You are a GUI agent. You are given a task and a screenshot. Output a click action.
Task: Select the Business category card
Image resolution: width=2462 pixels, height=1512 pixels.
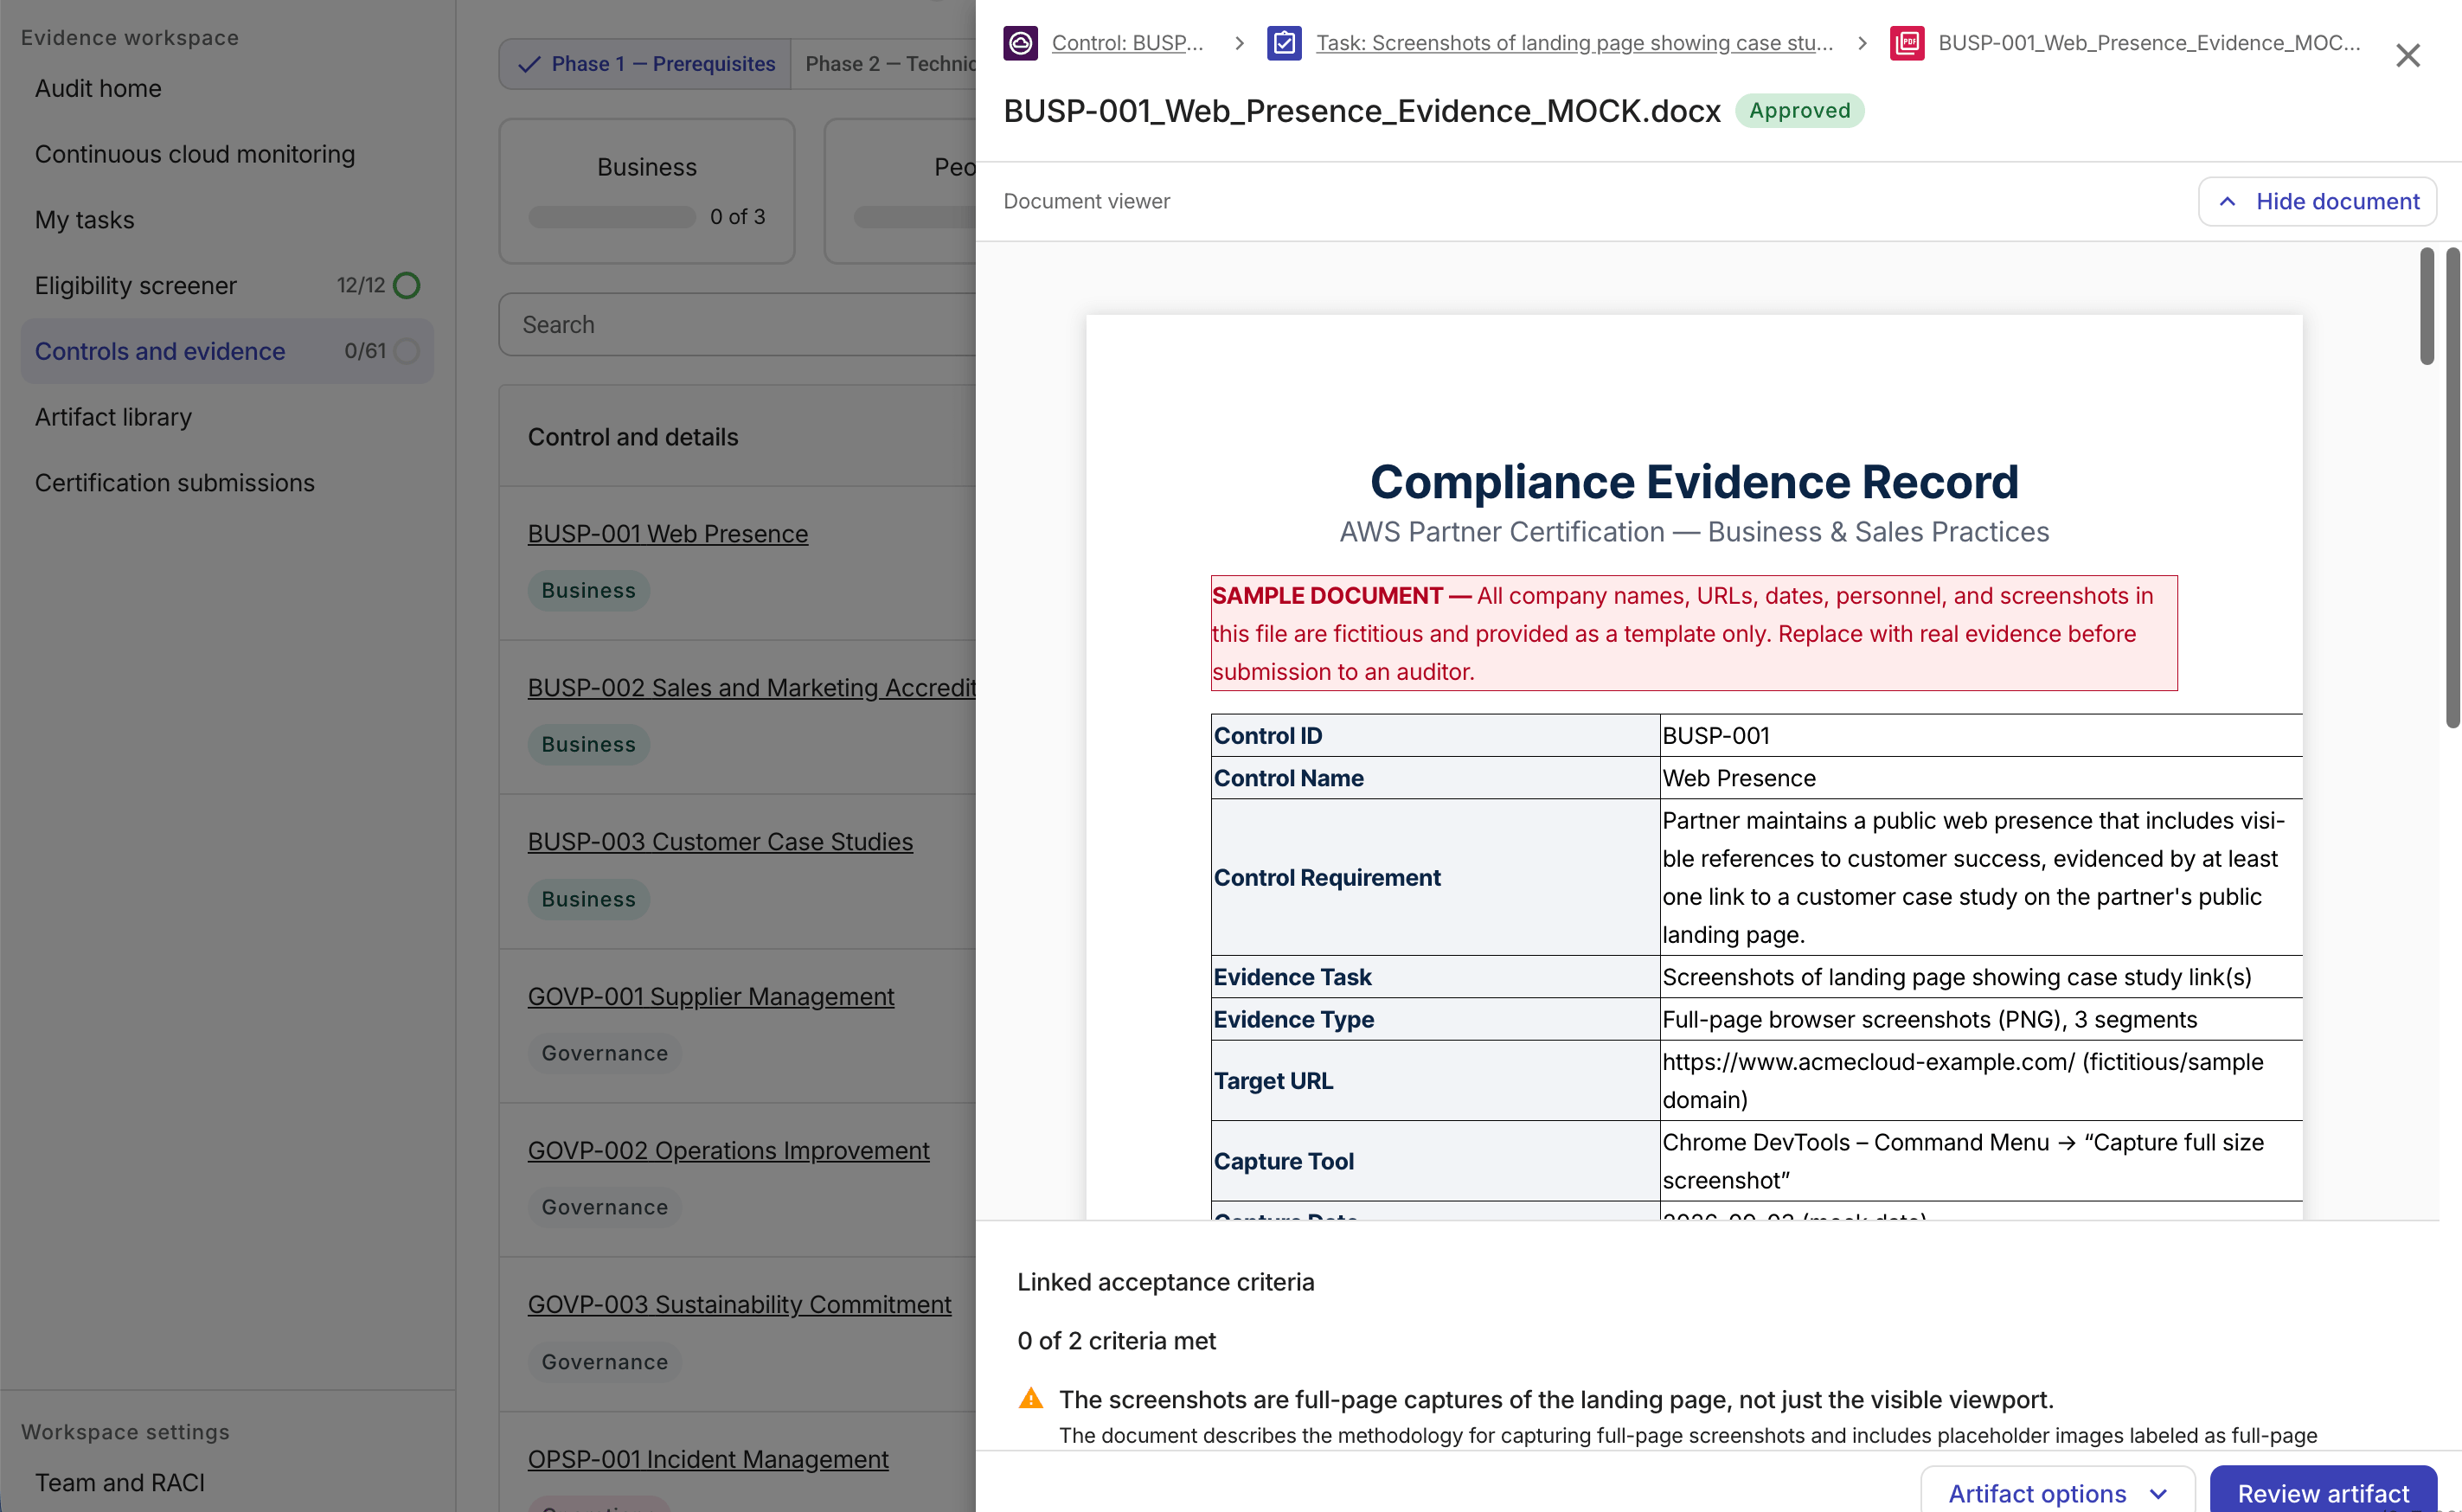tap(647, 191)
